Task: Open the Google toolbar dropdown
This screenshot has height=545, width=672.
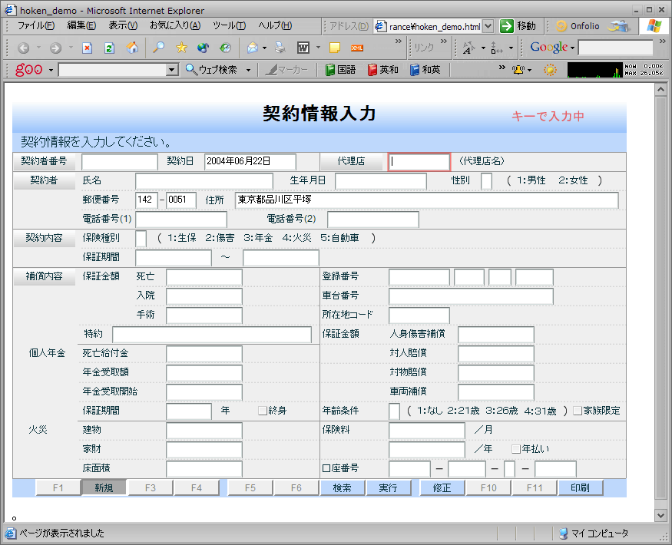Action: (x=572, y=48)
